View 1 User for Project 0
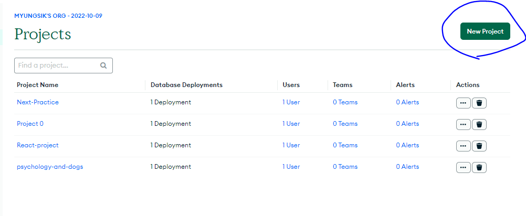Image resolution: width=526 pixels, height=216 pixels. pos(291,124)
